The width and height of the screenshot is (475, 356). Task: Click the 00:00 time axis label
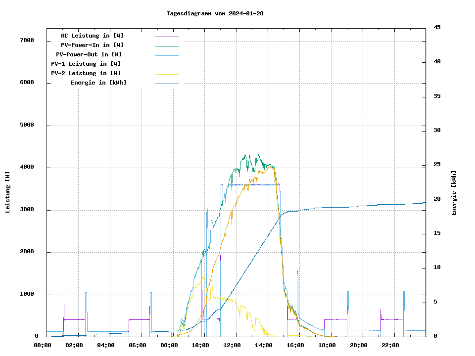click(42, 345)
